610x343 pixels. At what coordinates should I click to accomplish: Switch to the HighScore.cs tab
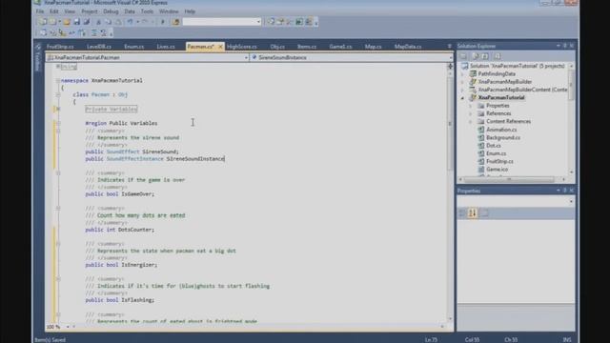tap(241, 47)
